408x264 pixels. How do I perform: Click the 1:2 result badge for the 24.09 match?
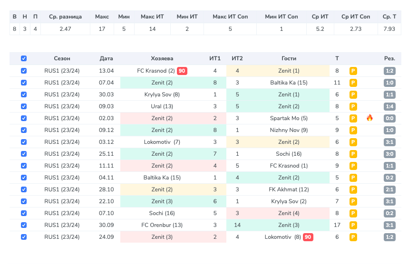click(x=389, y=237)
